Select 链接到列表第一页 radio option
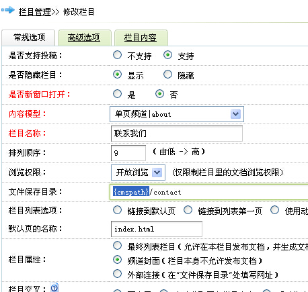This screenshot has height=292, width=308. [x=188, y=210]
